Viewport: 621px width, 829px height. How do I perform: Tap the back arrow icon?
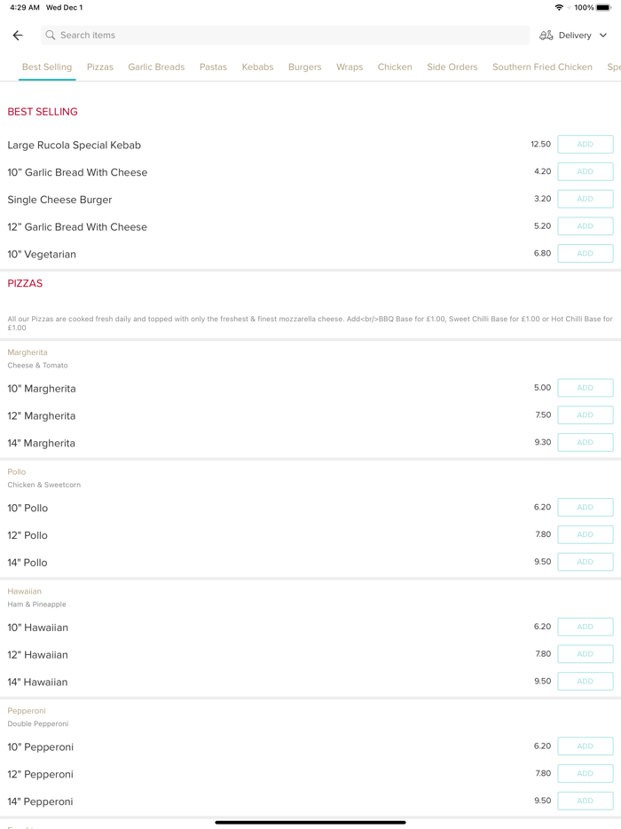[x=18, y=36]
